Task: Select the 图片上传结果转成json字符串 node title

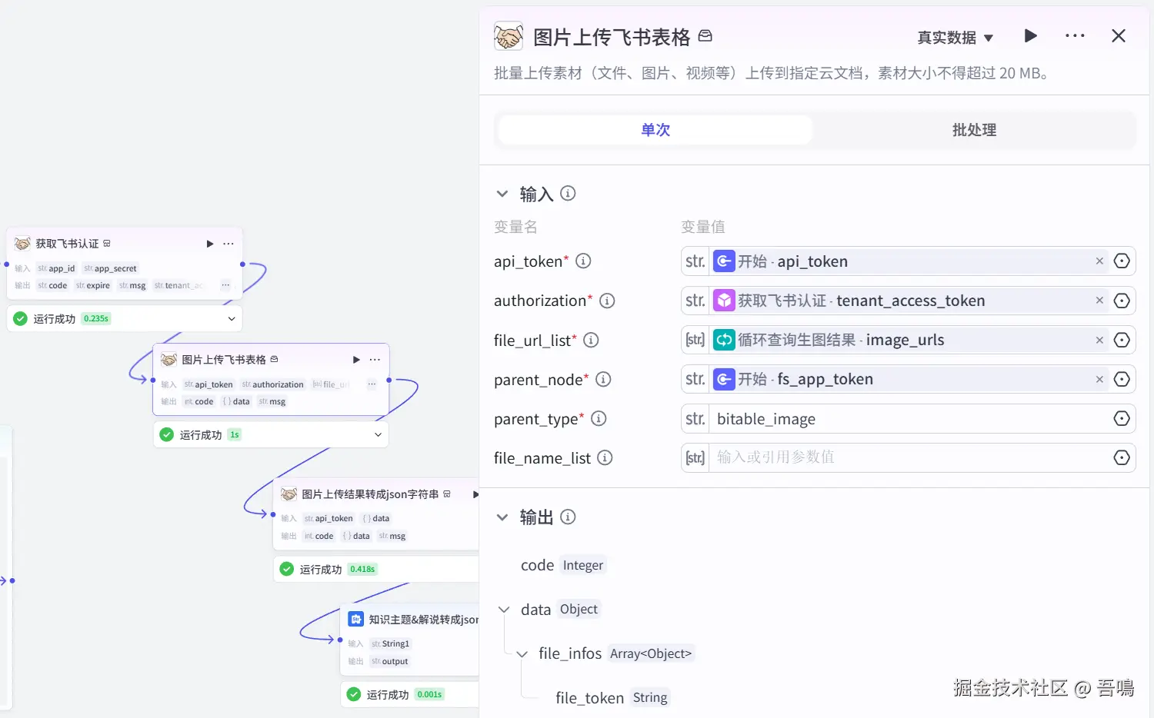Action: (370, 494)
